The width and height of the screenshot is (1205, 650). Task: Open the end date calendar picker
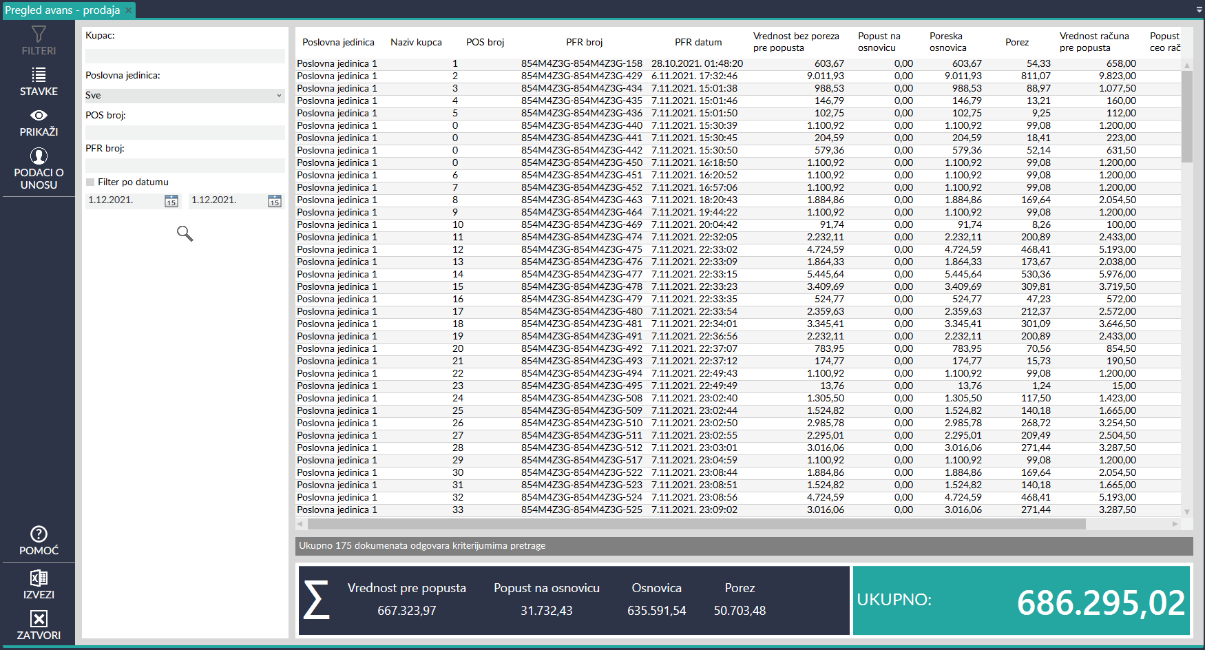275,201
